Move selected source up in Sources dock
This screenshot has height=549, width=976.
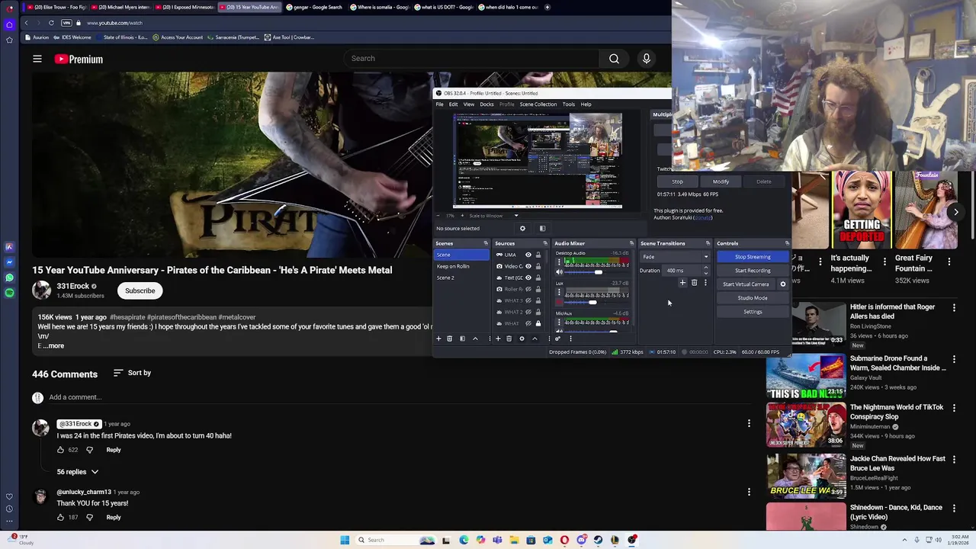[x=535, y=339]
